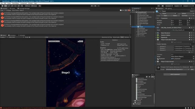Switch to the Animator tab
The width and height of the screenshot is (195, 109).
(22, 35)
